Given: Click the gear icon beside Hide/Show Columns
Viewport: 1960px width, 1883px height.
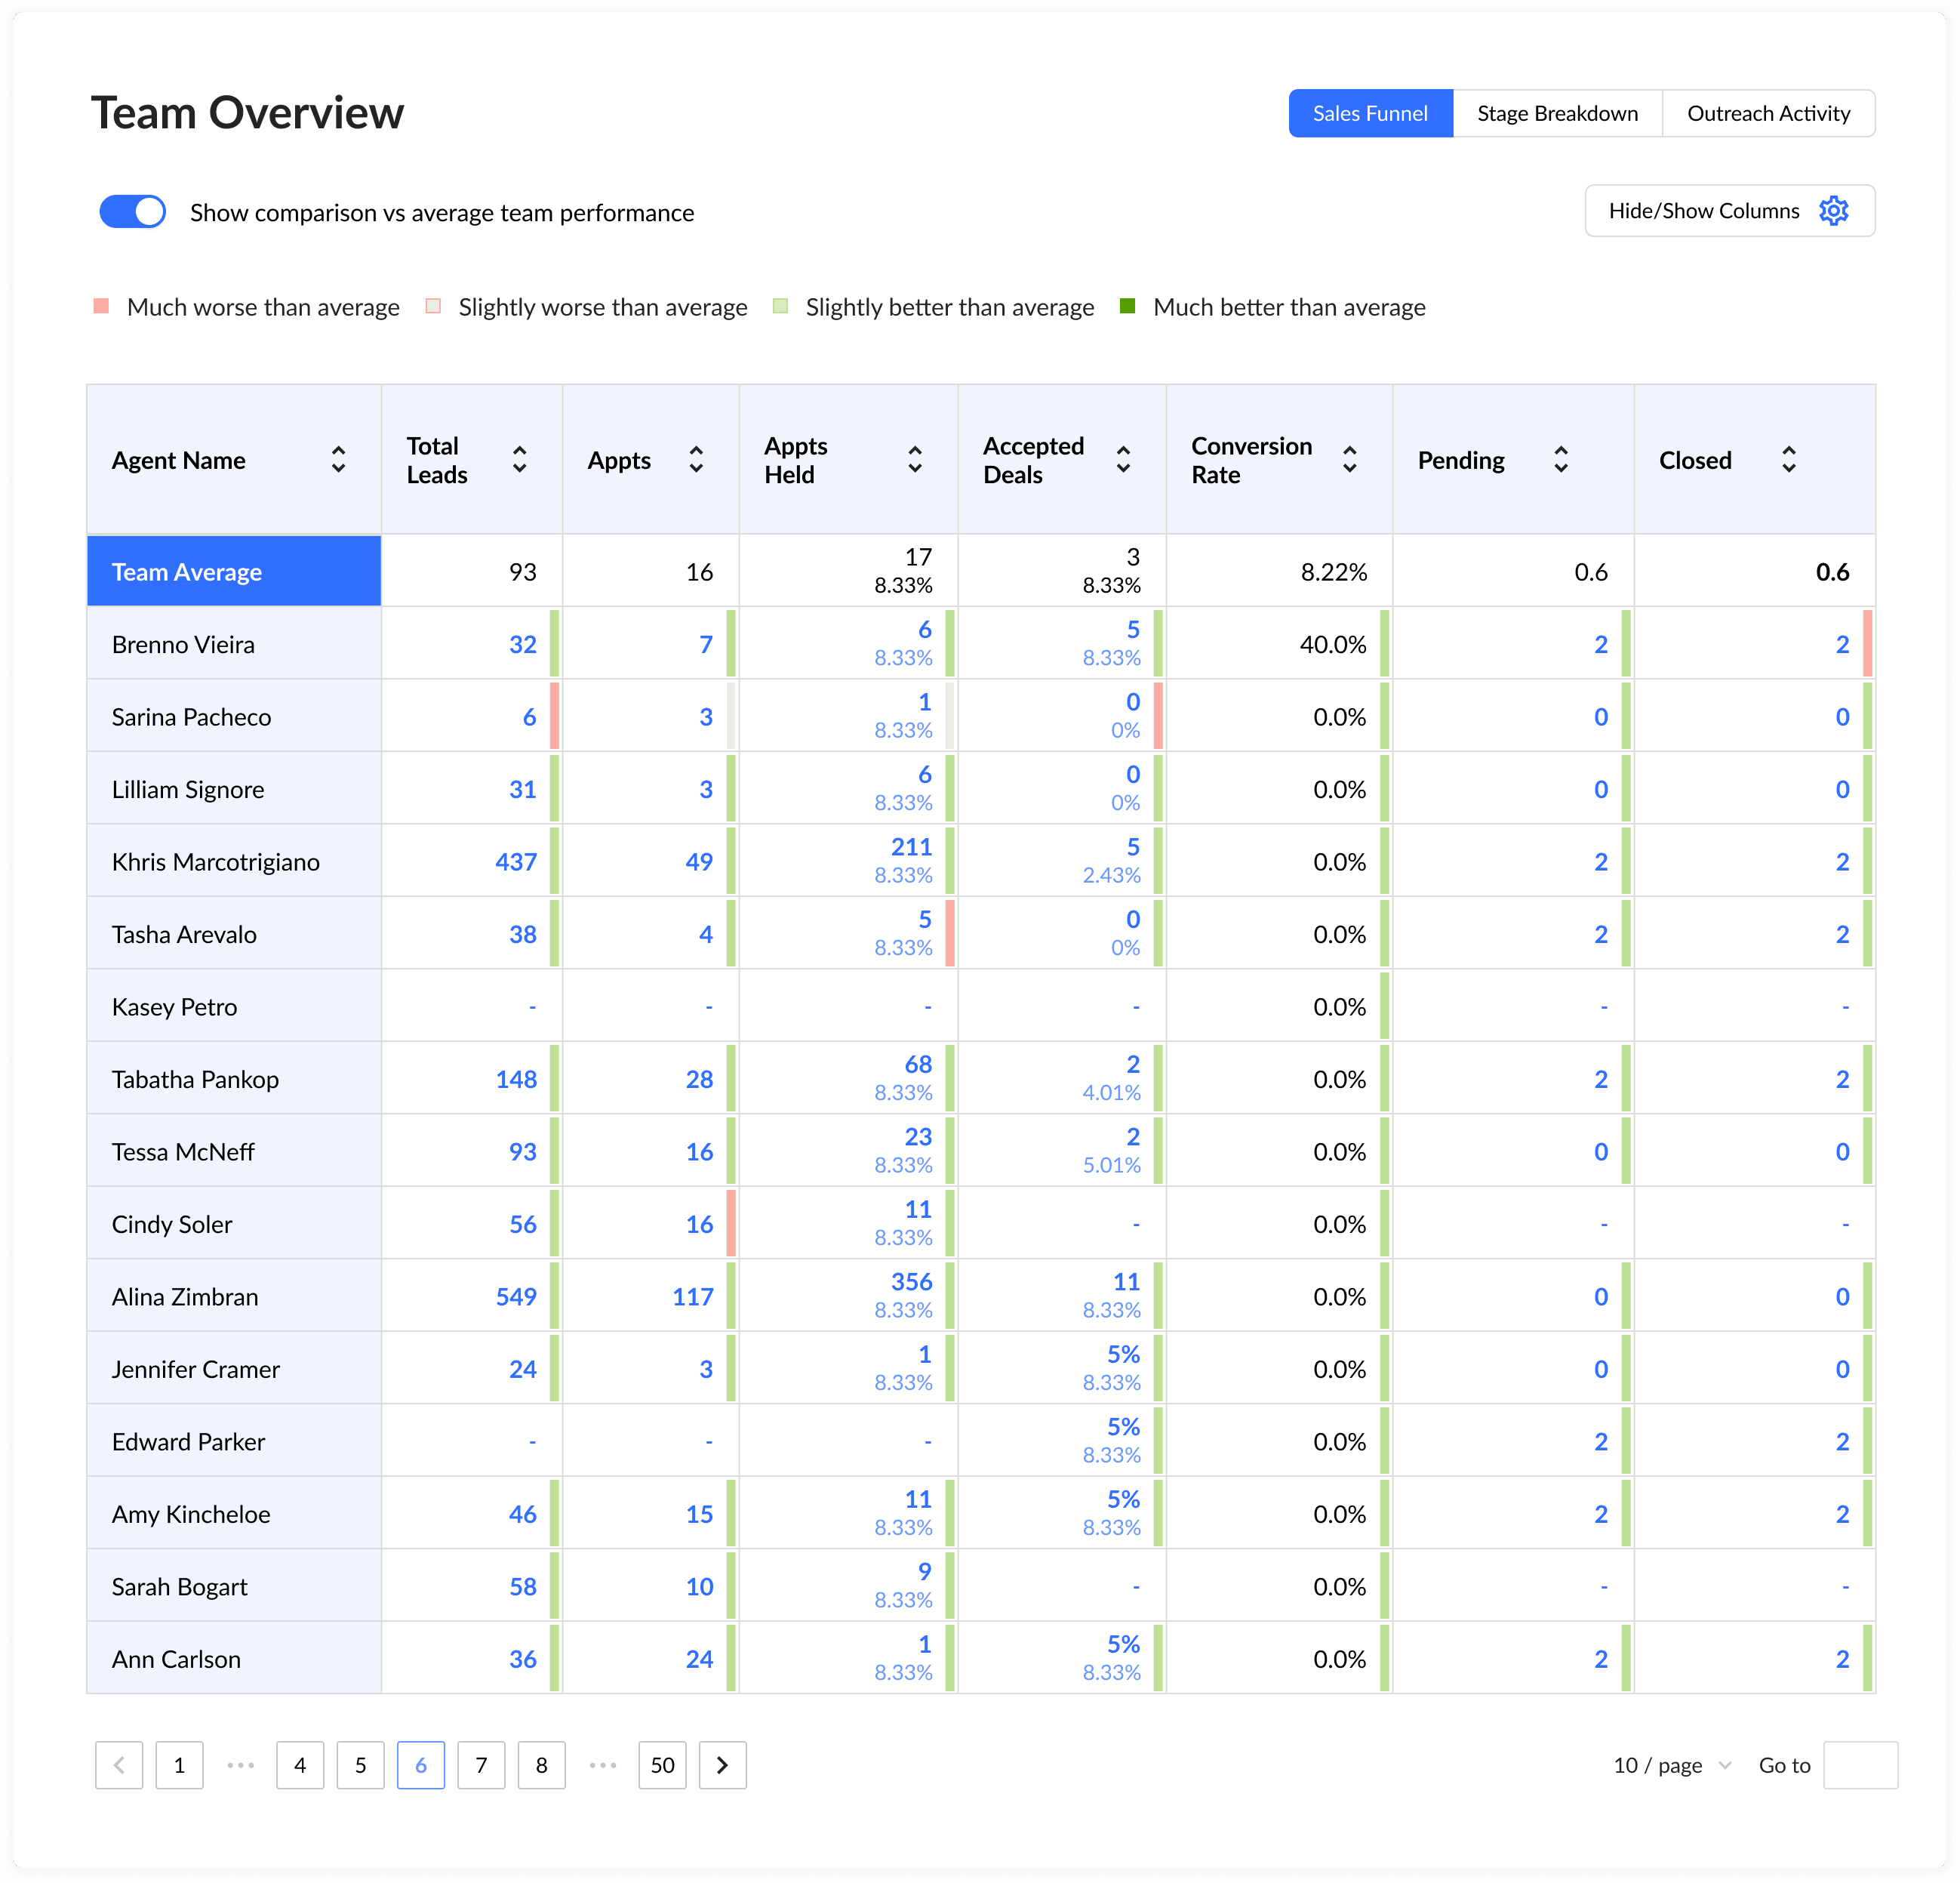Looking at the screenshot, I should (x=1833, y=211).
